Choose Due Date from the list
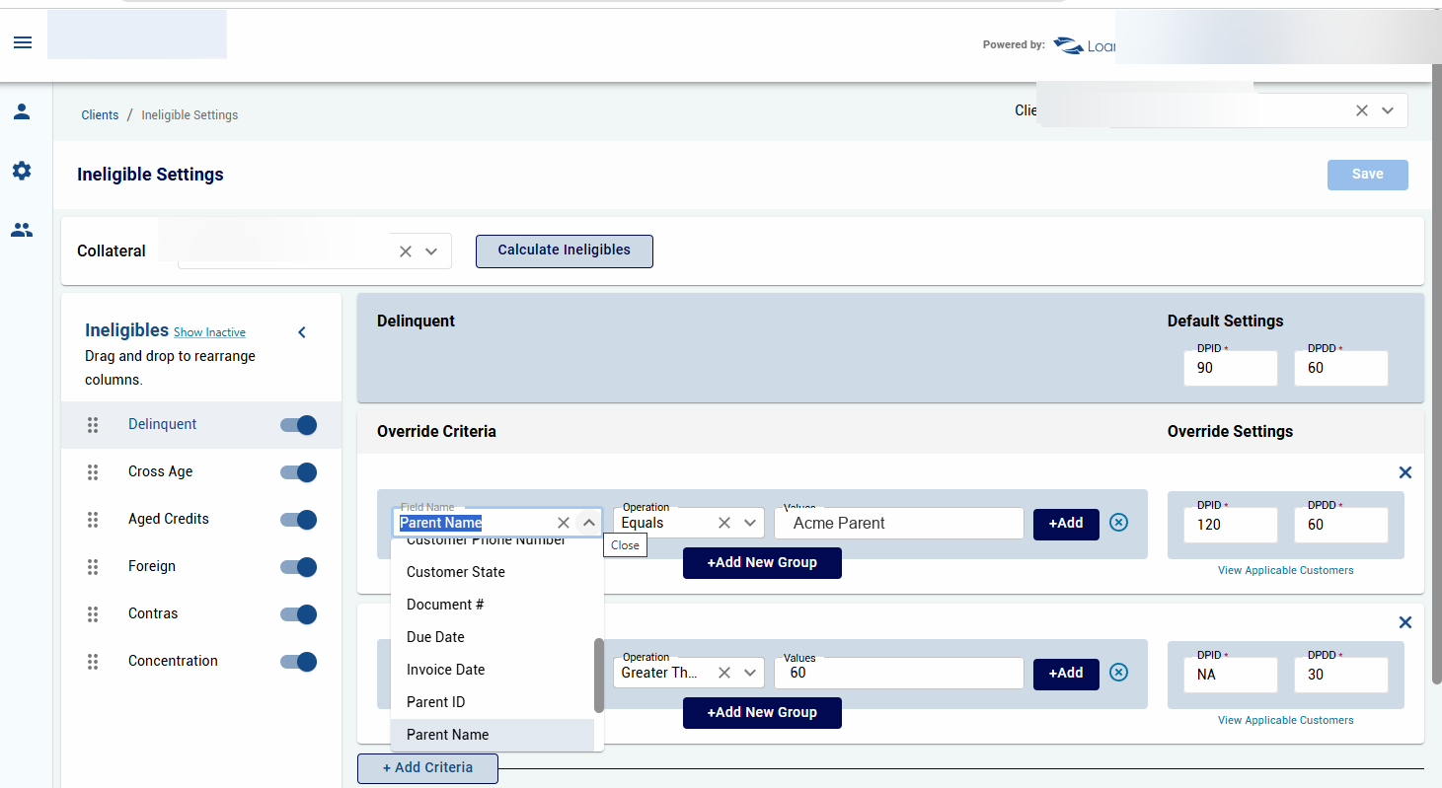This screenshot has height=788, width=1442. [493, 637]
